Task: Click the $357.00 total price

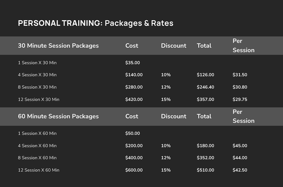Action: point(205,100)
